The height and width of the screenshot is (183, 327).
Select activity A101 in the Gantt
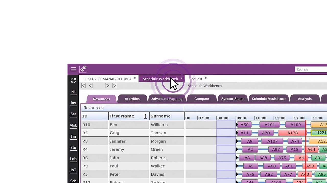(x=270, y=125)
